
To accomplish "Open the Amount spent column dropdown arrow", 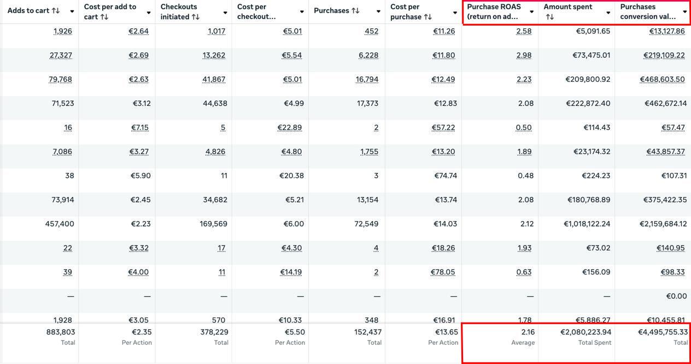I will click(608, 12).
